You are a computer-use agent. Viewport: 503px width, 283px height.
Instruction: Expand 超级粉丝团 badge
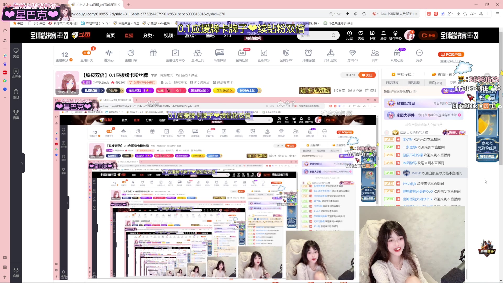(x=199, y=90)
